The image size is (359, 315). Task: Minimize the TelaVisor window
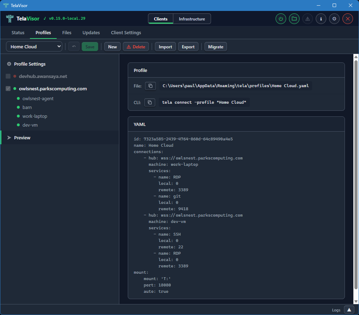pos(319,5)
